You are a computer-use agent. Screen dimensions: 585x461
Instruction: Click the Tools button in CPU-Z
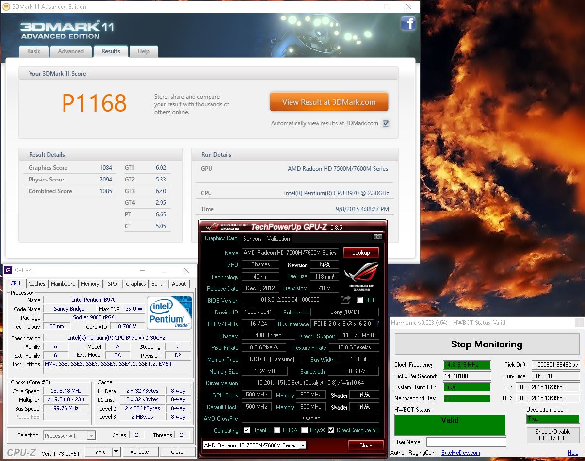point(98,452)
